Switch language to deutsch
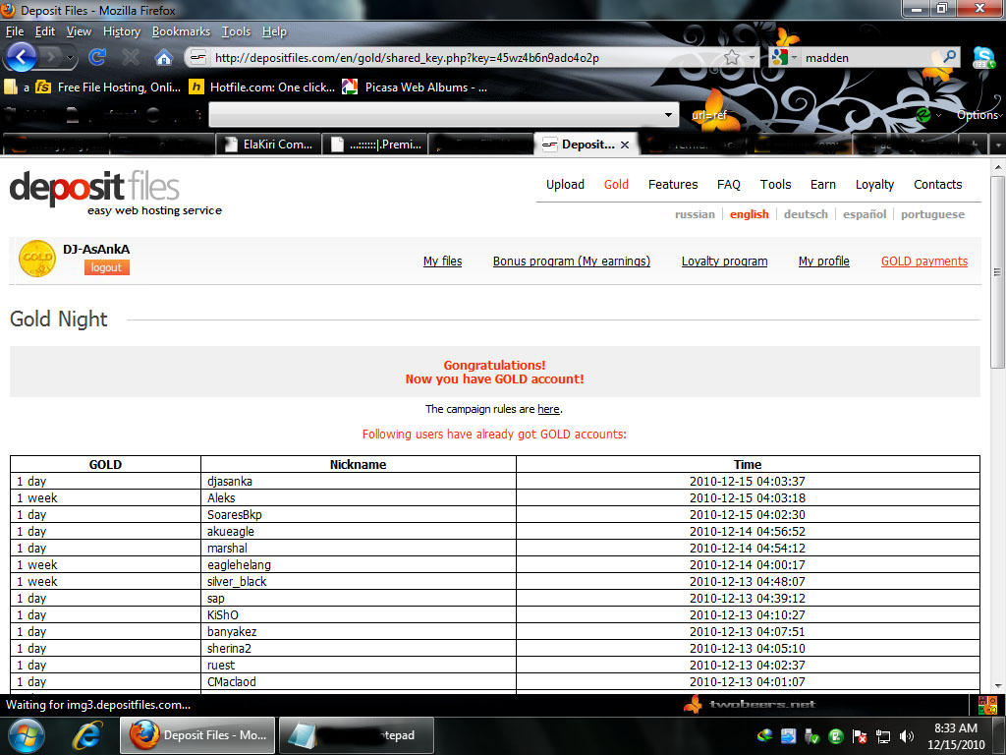This screenshot has width=1006, height=755. 806,214
